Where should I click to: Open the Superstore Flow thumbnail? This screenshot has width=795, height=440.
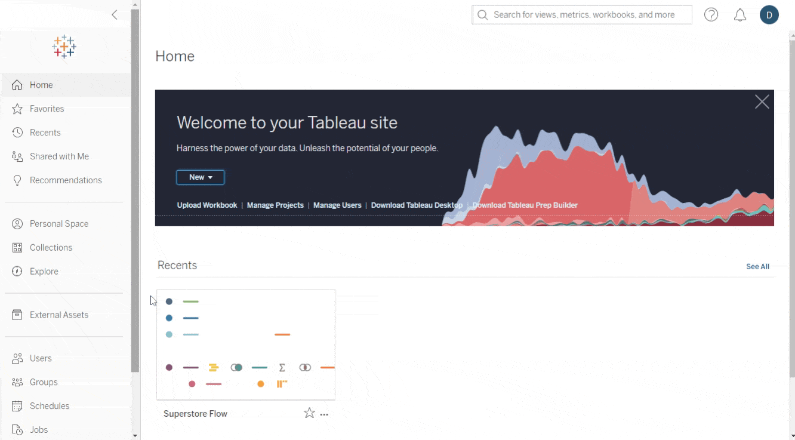pos(246,344)
